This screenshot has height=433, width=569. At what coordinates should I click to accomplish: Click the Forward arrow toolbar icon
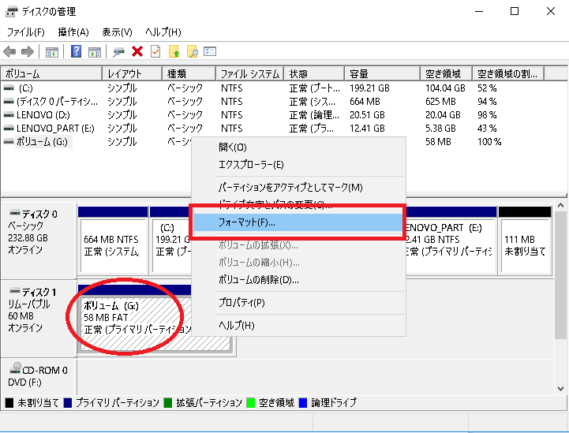point(28,52)
